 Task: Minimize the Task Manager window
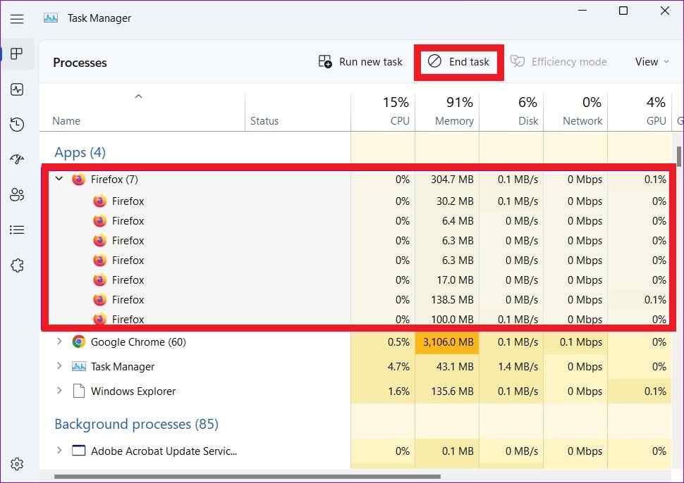pos(582,11)
